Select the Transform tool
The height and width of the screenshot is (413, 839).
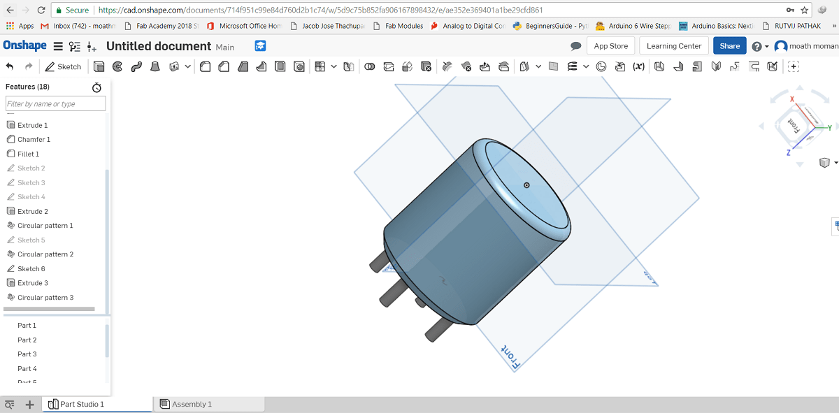[x=407, y=66]
